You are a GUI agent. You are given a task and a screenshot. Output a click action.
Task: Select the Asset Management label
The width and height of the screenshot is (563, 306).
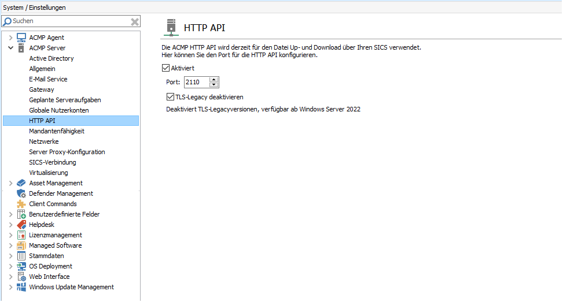click(56, 183)
